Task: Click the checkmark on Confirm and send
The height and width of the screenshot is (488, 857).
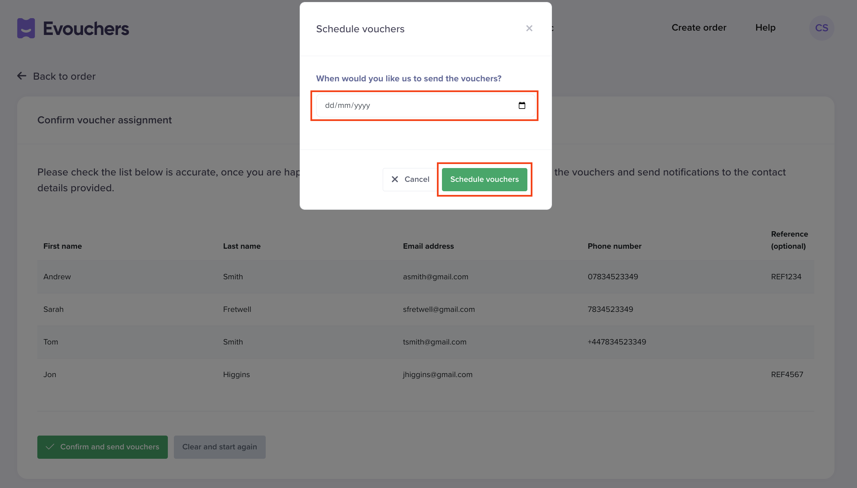Action: (50, 447)
